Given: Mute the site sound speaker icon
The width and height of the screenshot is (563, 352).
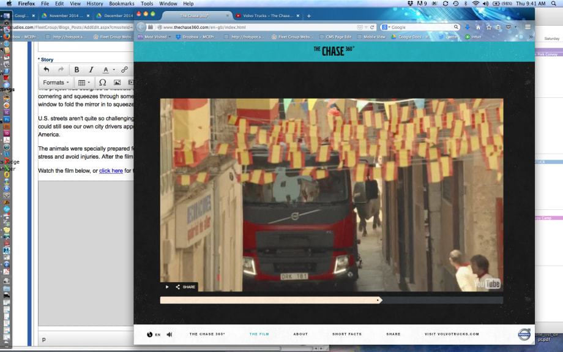Looking at the screenshot, I should tap(170, 334).
